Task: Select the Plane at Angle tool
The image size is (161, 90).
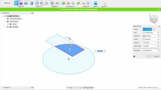Action: point(68,3)
